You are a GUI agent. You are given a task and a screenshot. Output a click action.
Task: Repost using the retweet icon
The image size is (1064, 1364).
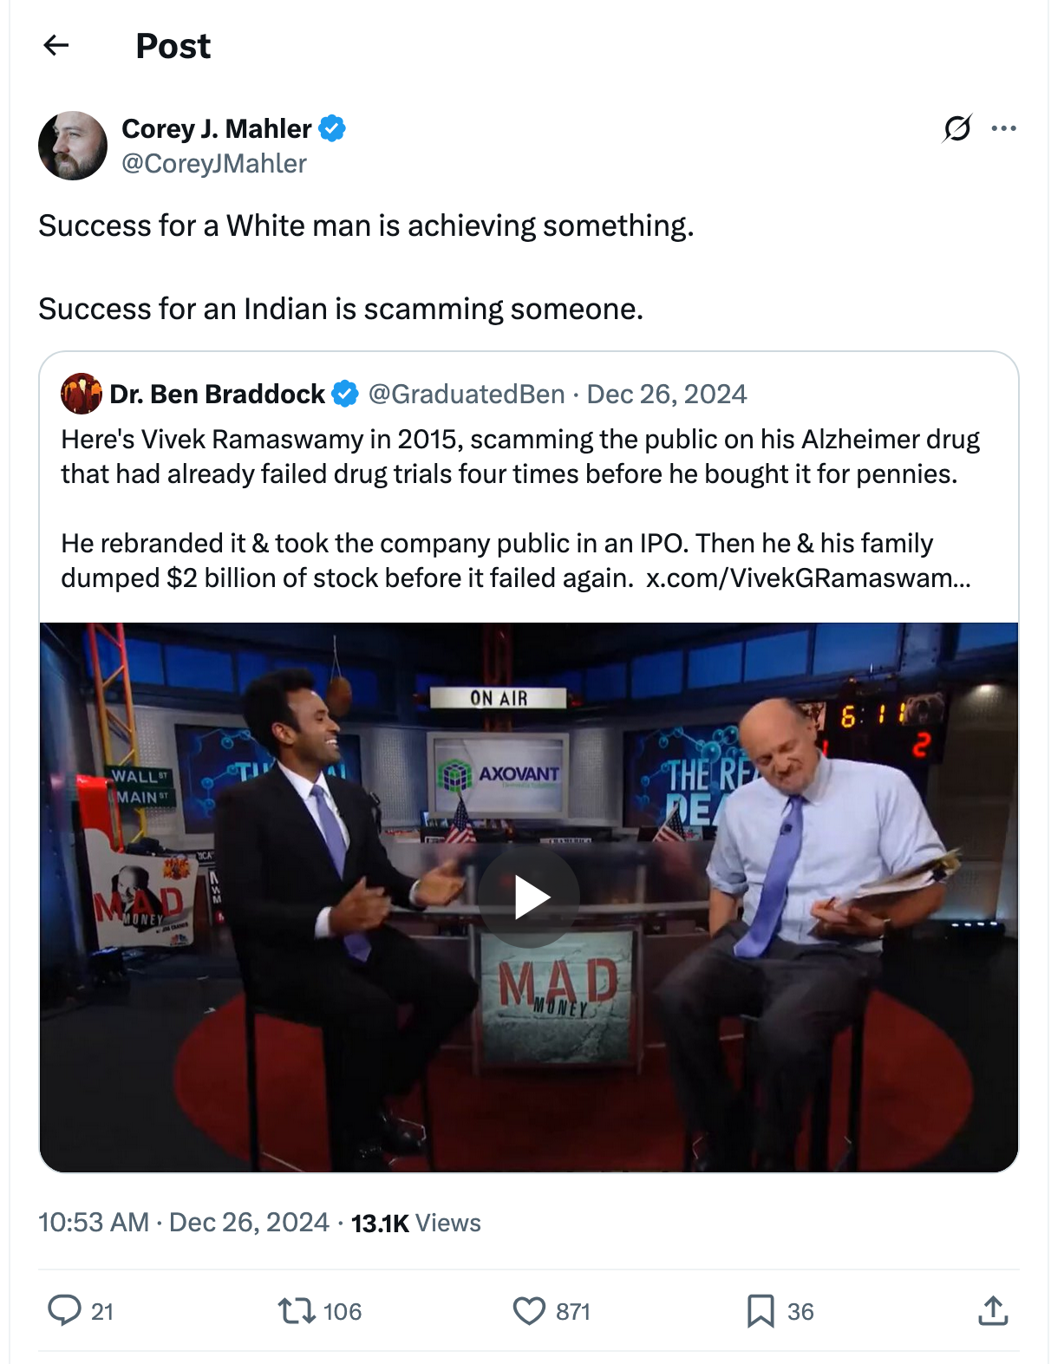[297, 1310]
